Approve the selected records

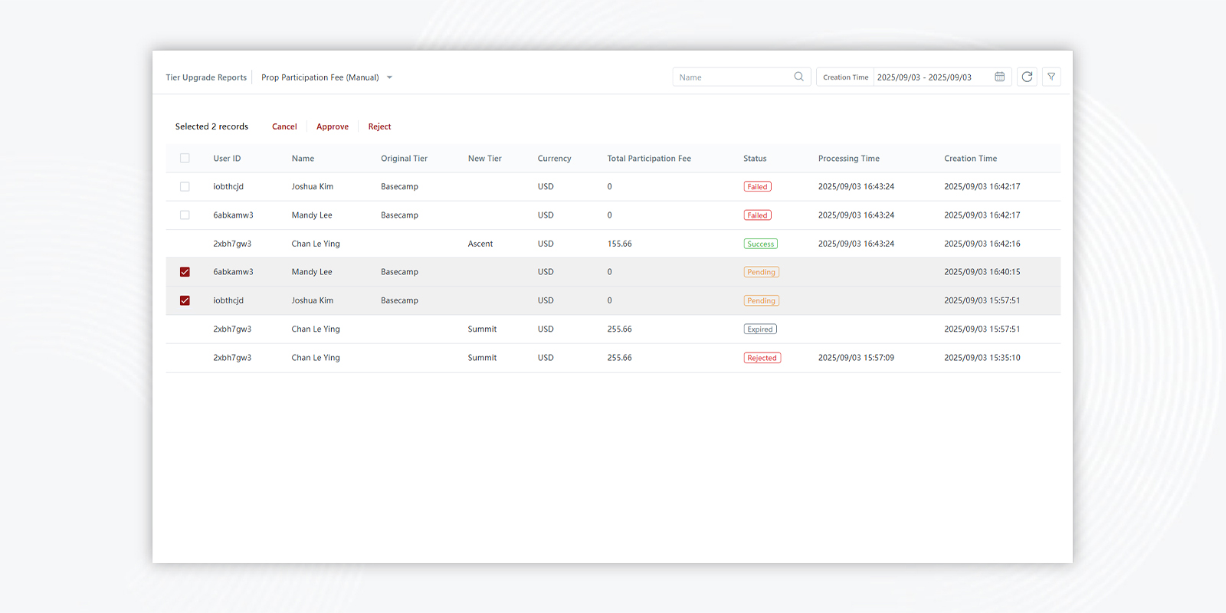333,126
